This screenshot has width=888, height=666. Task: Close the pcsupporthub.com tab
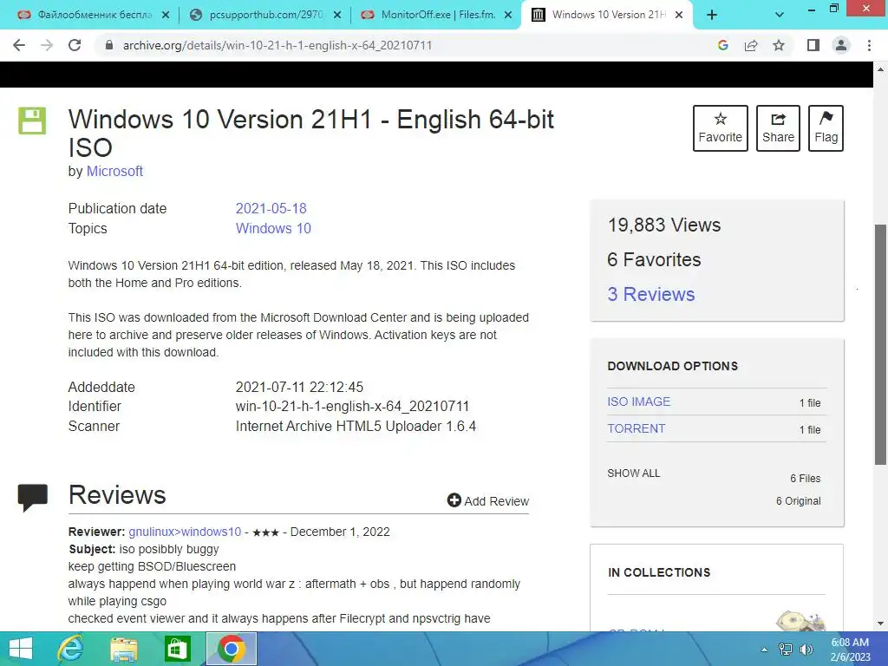(x=337, y=16)
